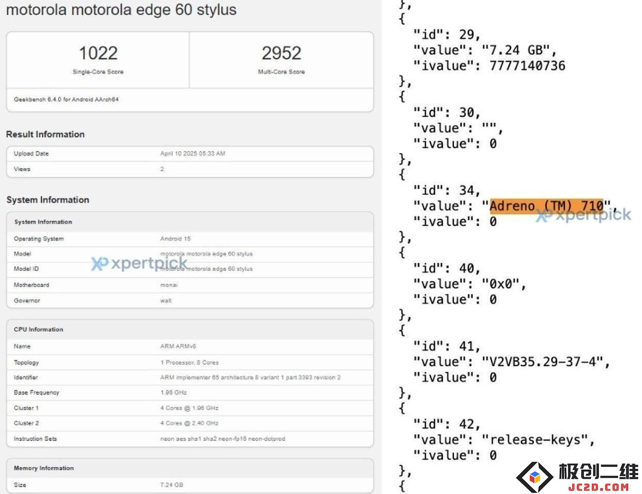
Task: Click the 'Single-Core Score' label
Action: [98, 72]
